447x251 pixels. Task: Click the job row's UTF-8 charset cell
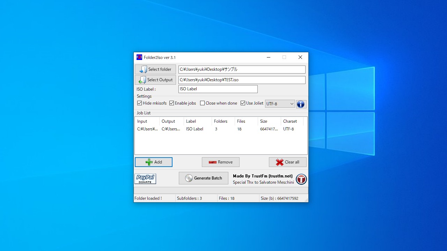point(288,129)
